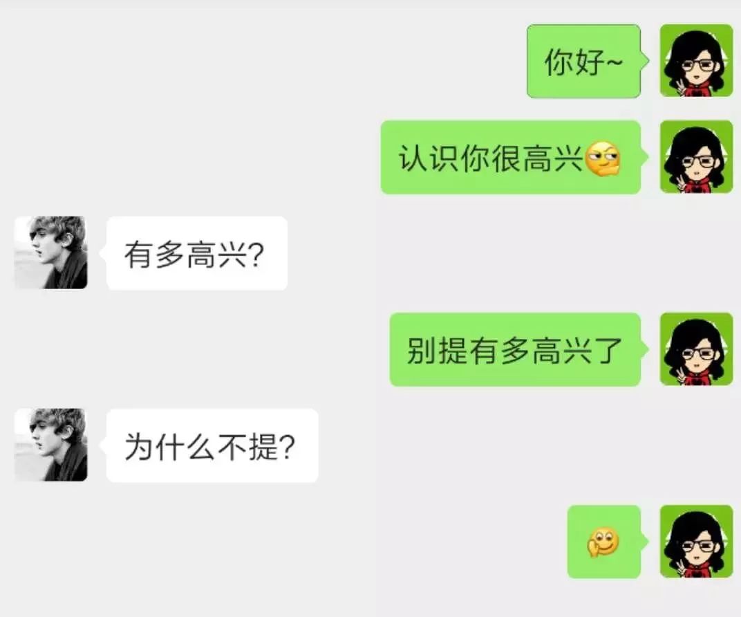The image size is (741, 617).
Task: Click the 为什么不提 text in white bubble
Action: (201, 447)
